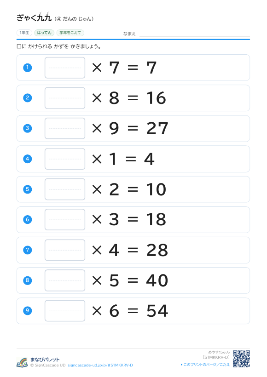Select the 1年生 grade tag
The width and height of the screenshot is (267, 377).
pos(24,33)
